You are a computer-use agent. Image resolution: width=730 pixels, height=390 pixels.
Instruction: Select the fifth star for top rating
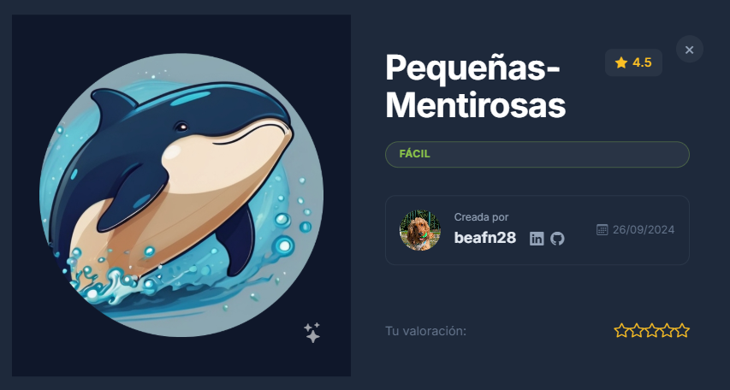pos(682,330)
